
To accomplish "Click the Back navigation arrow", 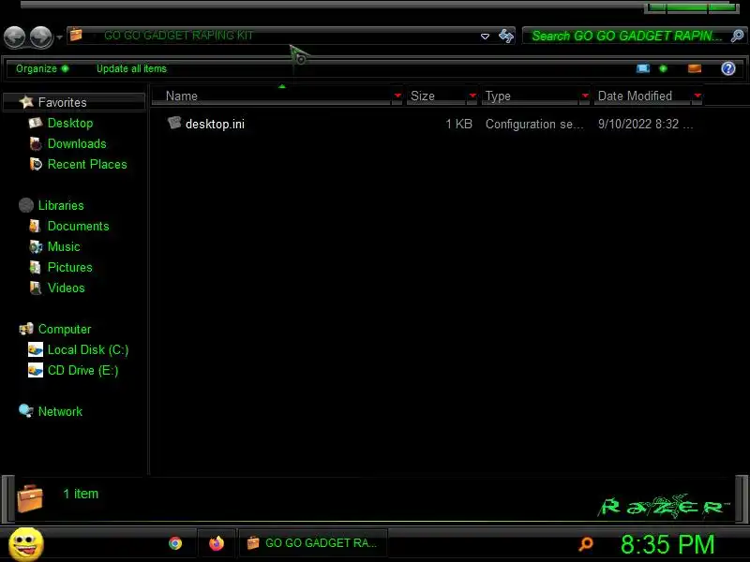I will (15, 37).
